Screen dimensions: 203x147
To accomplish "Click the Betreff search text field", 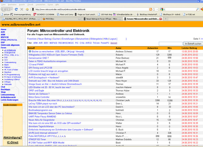I will [x=171, y=44].
